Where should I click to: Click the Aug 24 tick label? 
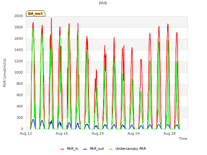pos(134,133)
